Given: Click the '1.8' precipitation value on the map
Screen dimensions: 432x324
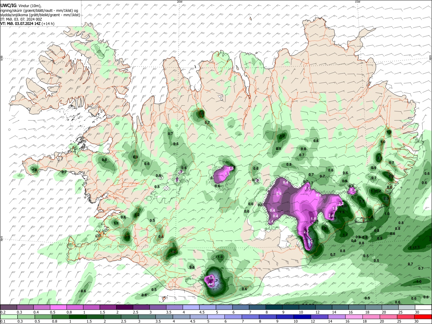Looking at the screenshot, I should click(313, 219).
